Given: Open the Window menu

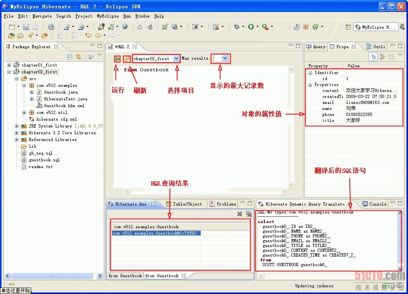Looking at the screenshot, I should point(142,16).
